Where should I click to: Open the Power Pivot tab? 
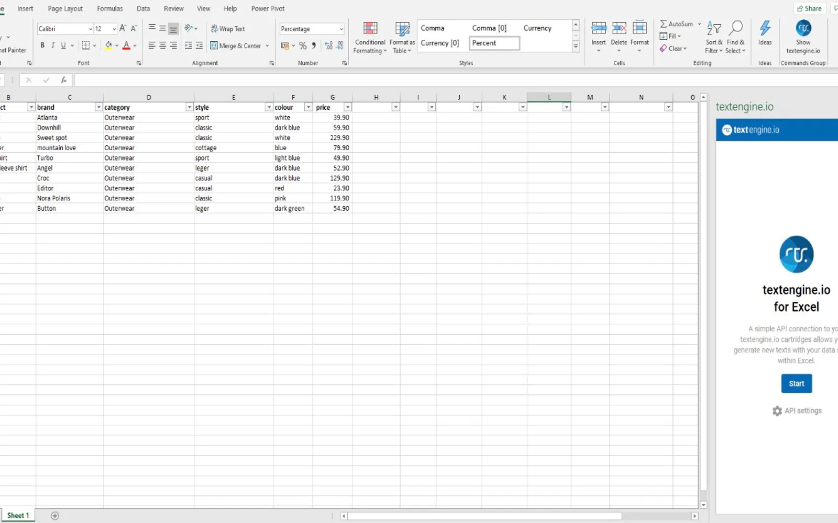(x=268, y=8)
